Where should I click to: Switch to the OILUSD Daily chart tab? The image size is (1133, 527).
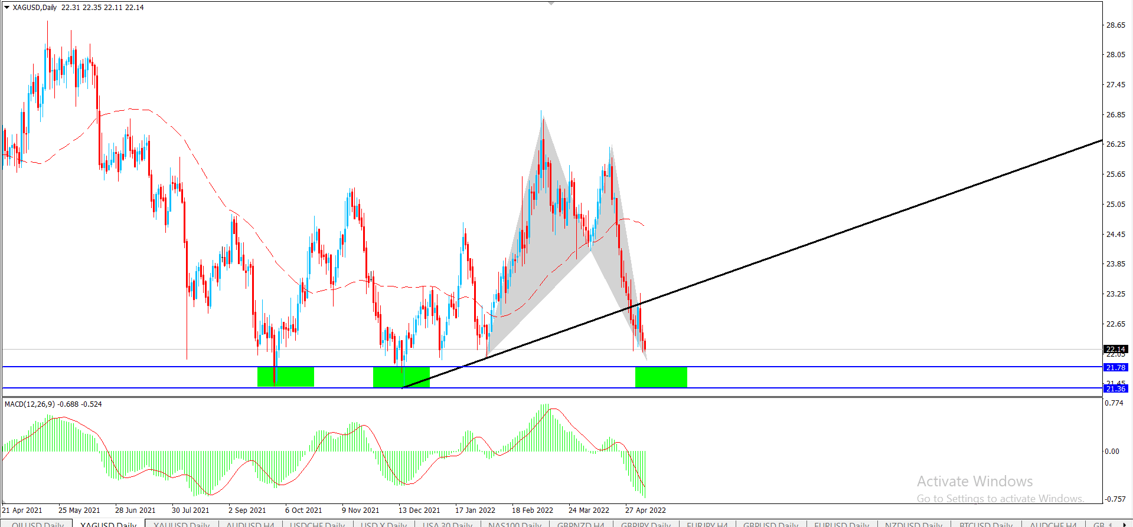(38, 524)
